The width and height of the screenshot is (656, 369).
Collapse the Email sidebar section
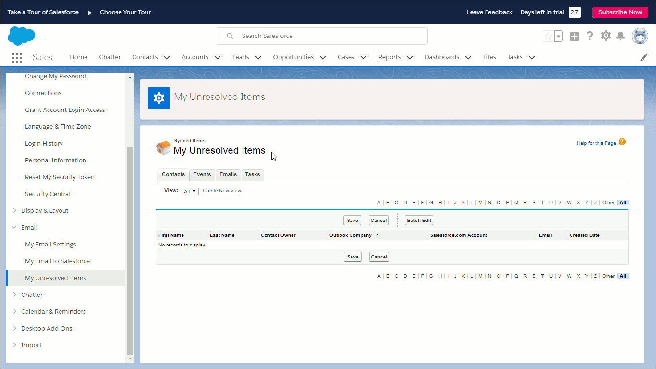[x=14, y=227]
